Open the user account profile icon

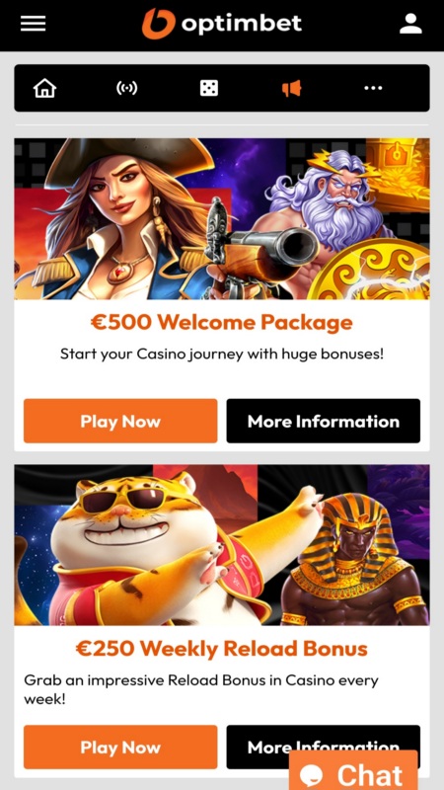click(x=410, y=24)
